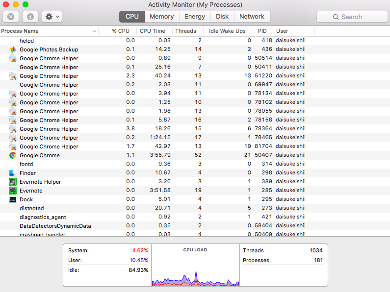Click Chrome Helper icon for PID 78158
390x292 pixels.
point(13,120)
